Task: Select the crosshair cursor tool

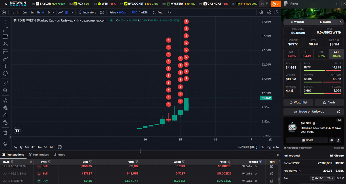Action: (5, 22)
